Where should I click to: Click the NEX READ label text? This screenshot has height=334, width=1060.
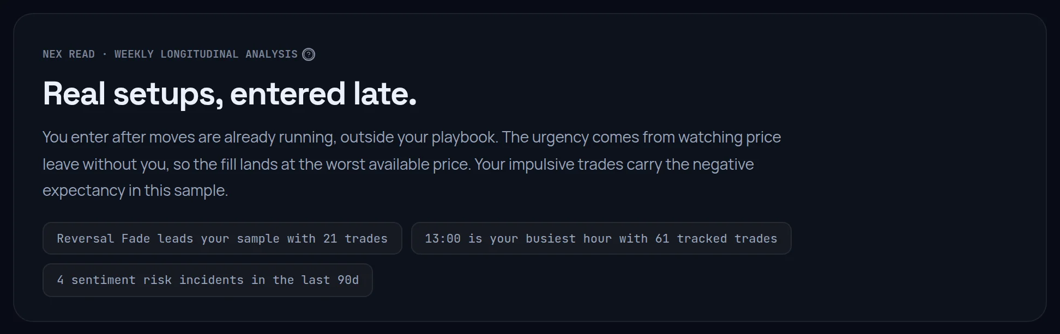[x=69, y=54]
